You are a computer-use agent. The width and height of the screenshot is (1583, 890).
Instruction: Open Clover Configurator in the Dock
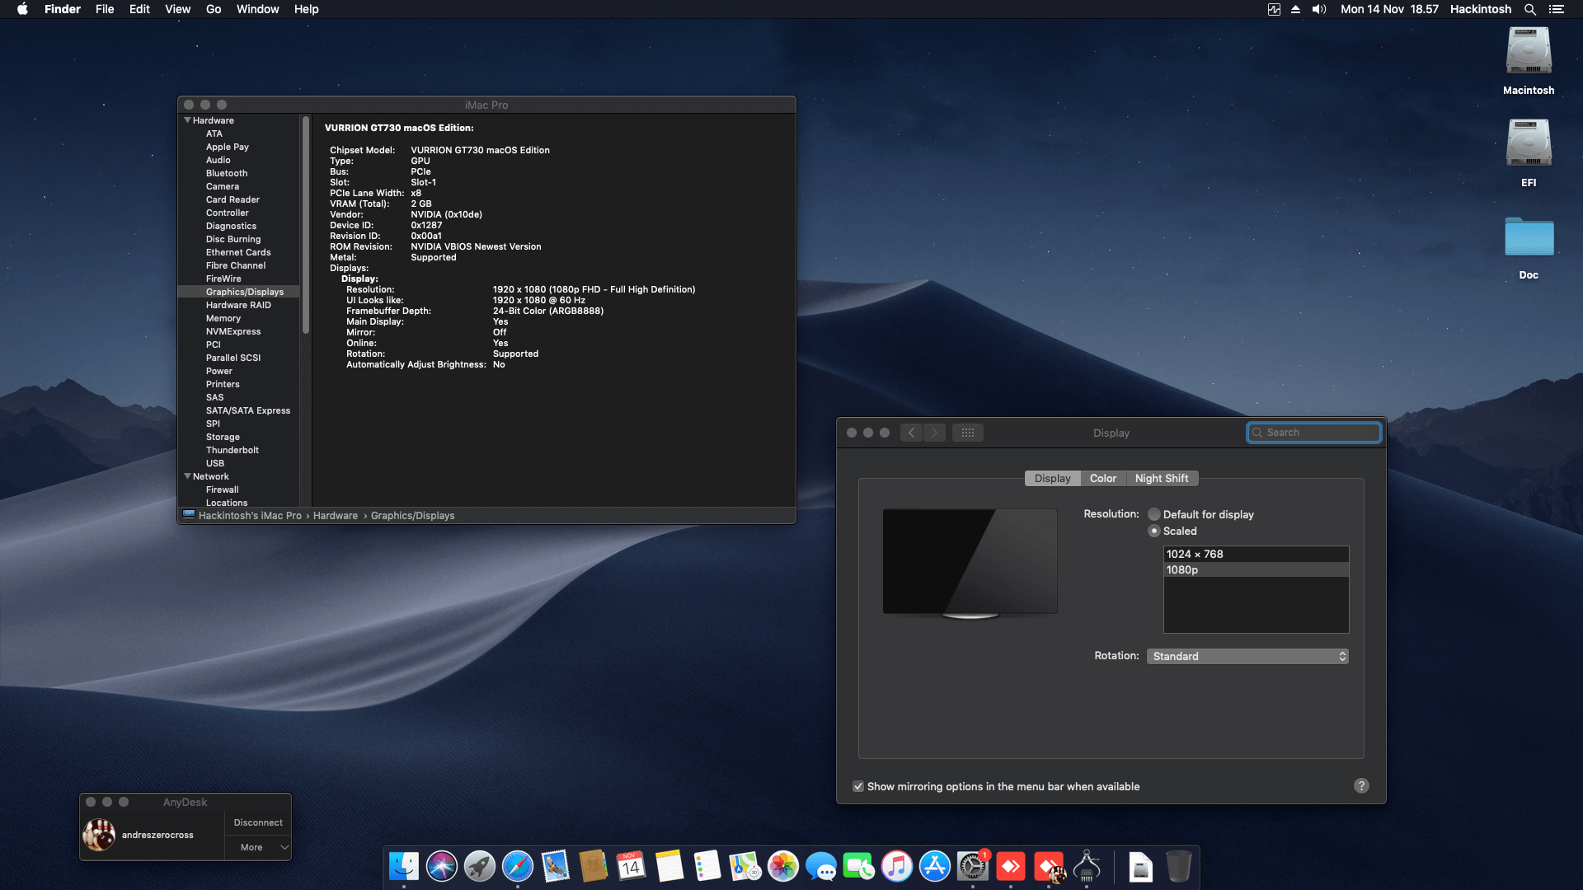(1087, 866)
